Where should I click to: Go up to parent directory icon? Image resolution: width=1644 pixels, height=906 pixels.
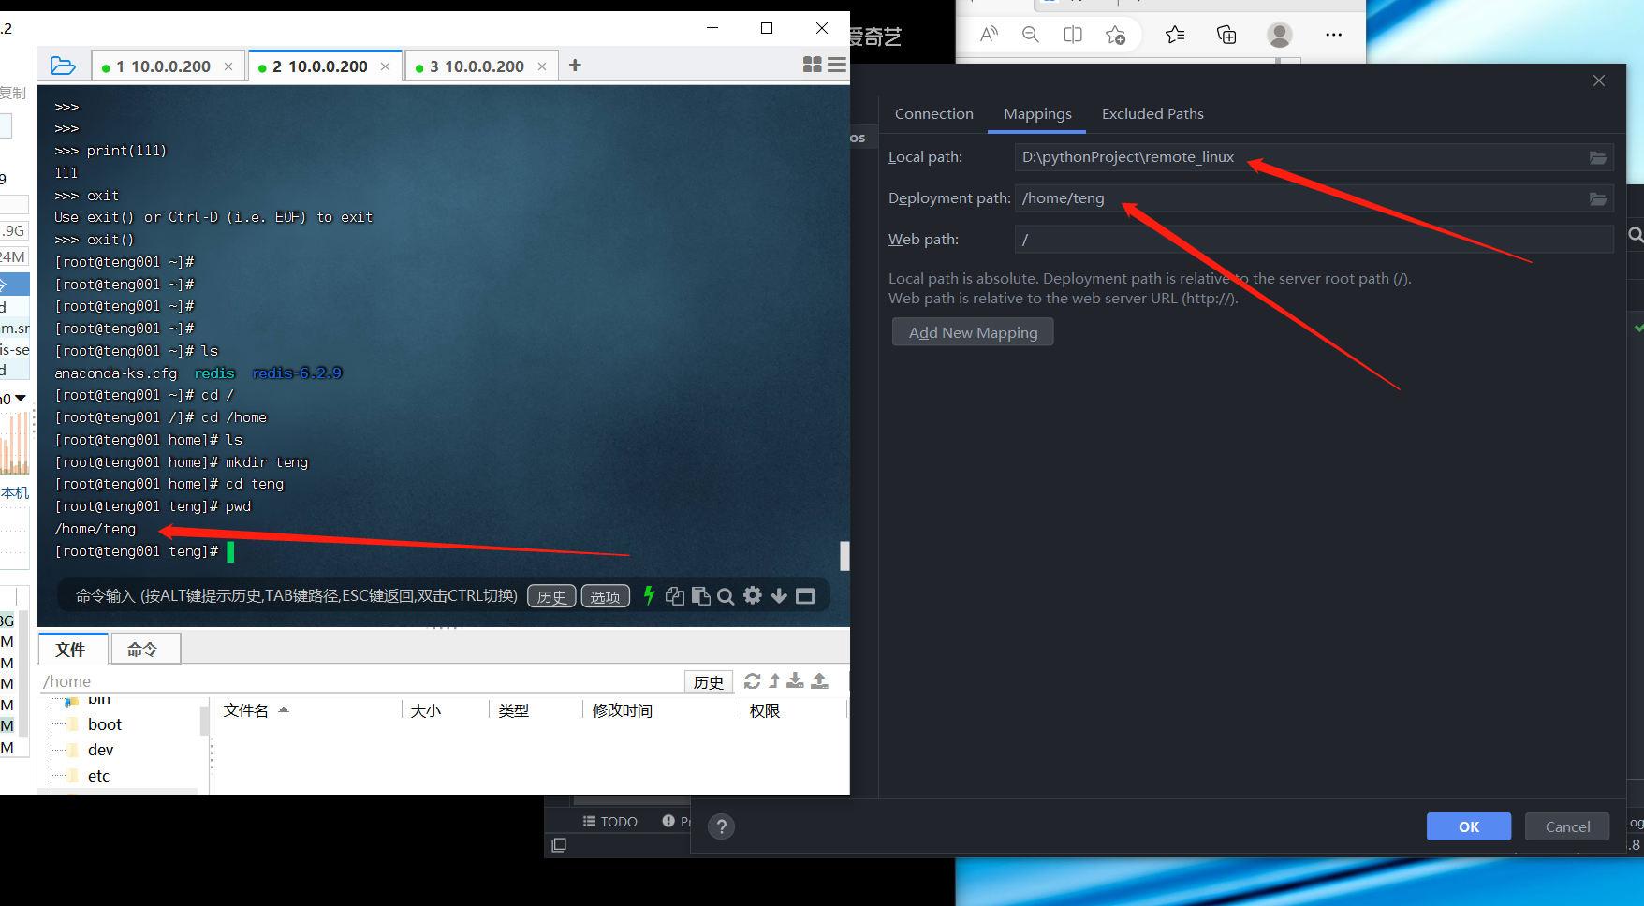point(774,681)
